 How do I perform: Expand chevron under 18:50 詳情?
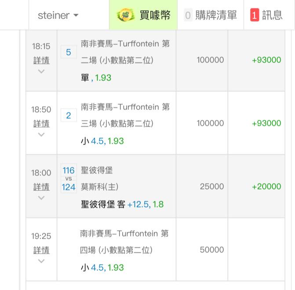click(x=41, y=134)
